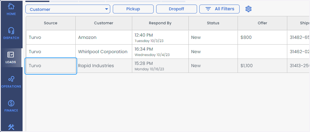Expand the Customer dropdown
Image resolution: width=310 pixels, height=132 pixels.
click(68, 9)
